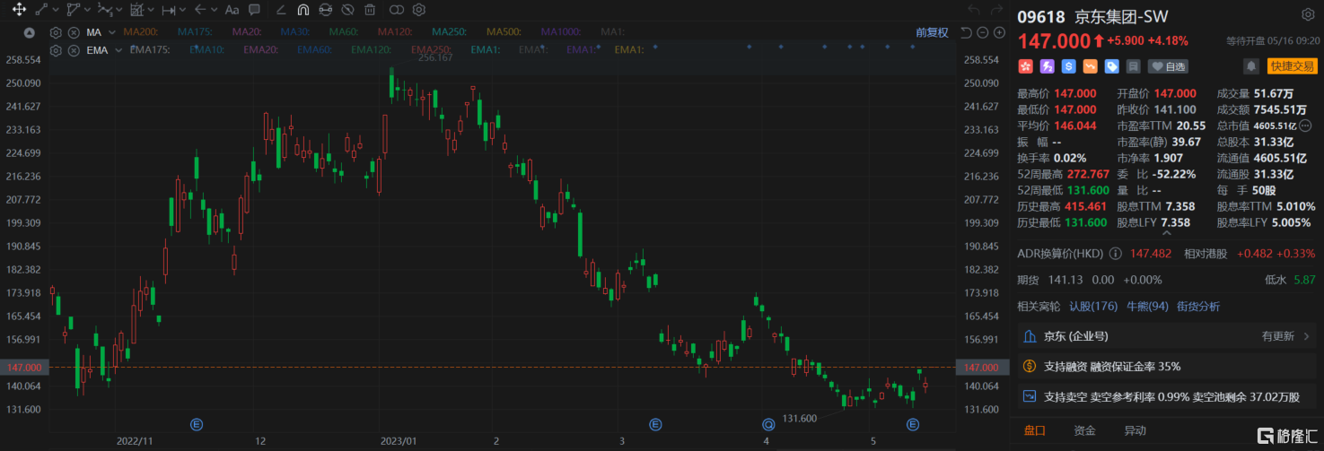Expand the EMA indicator dropdown
Screen dimensions: 1324x451
(118, 50)
